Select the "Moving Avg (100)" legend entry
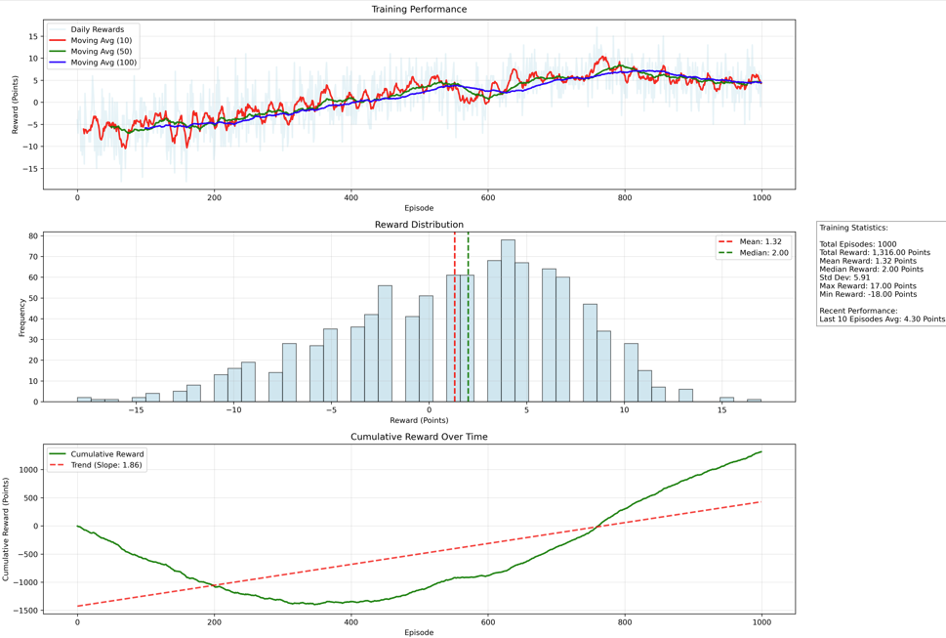The width and height of the screenshot is (946, 638). pos(93,63)
